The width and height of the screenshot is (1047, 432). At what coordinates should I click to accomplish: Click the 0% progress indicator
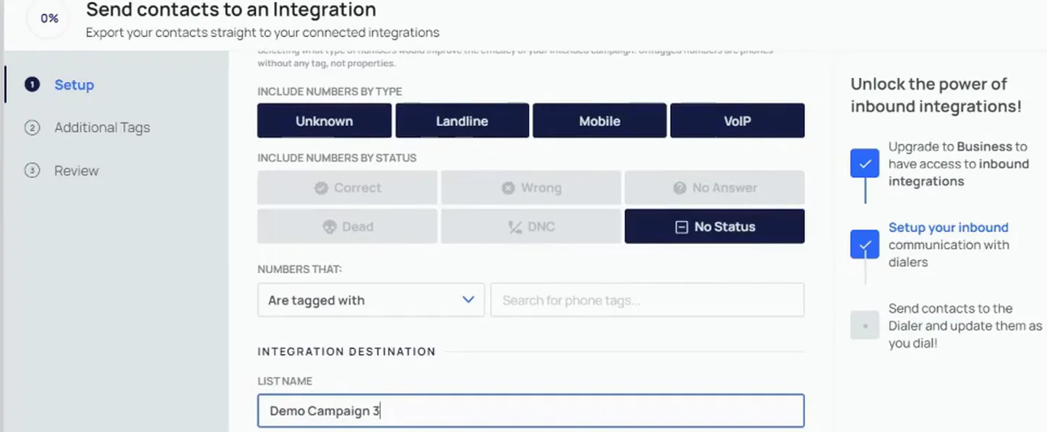pos(49,19)
